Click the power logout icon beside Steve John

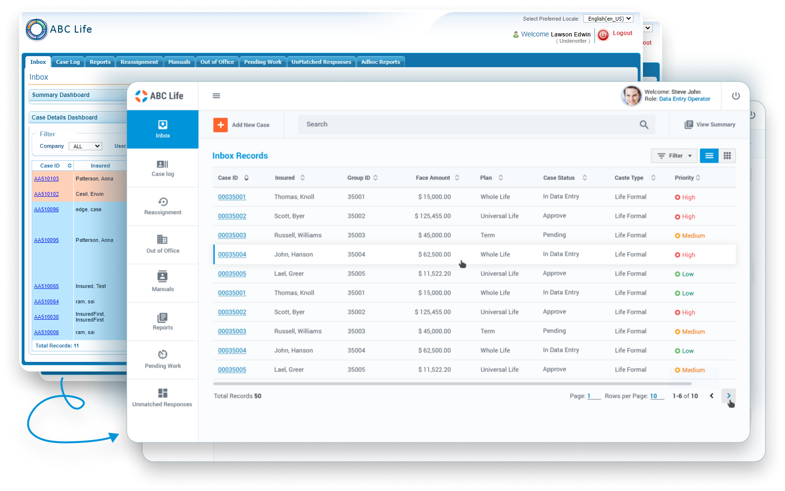736,96
